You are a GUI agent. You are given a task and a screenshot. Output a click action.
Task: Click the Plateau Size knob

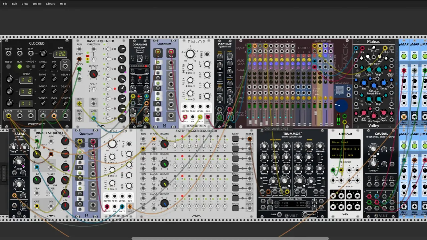tap(364, 83)
